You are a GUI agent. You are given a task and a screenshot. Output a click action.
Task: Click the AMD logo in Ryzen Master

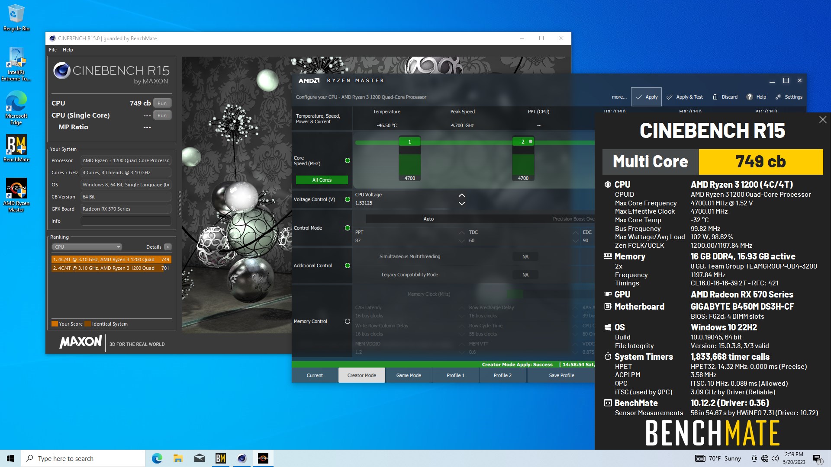(x=309, y=80)
